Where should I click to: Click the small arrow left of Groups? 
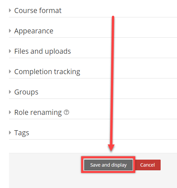click(x=10, y=92)
